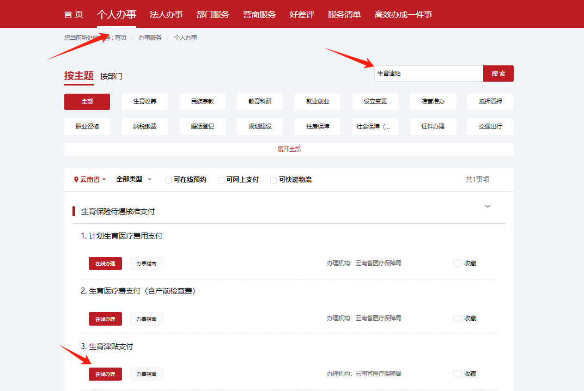Collapse the 生育保险待遇核准支付 section
This screenshot has height=391, width=584.
tap(488, 206)
